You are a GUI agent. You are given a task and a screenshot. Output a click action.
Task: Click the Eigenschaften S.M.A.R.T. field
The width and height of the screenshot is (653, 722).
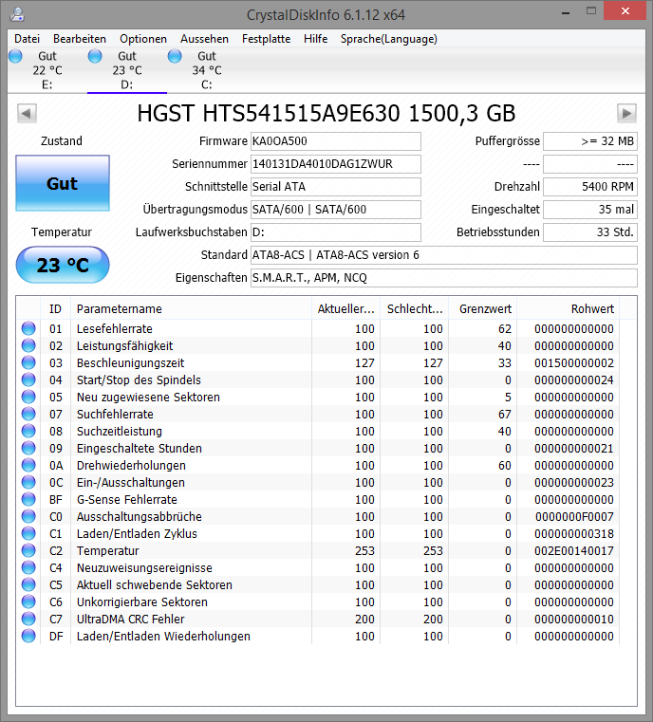[444, 278]
